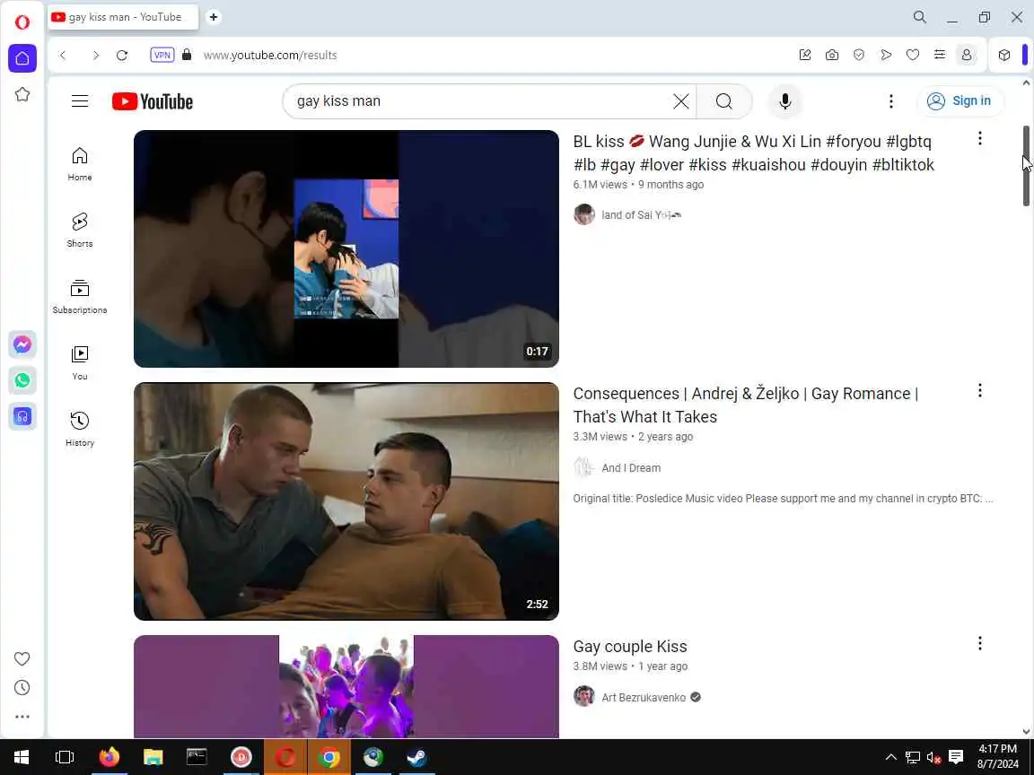Open the Opera menu logo
The image size is (1034, 775).
(x=22, y=22)
